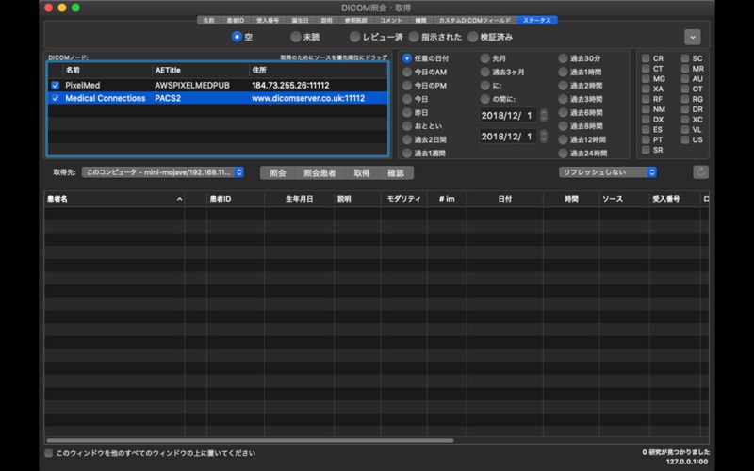Switch to カスタムDICOMフィールド tab

tap(475, 20)
